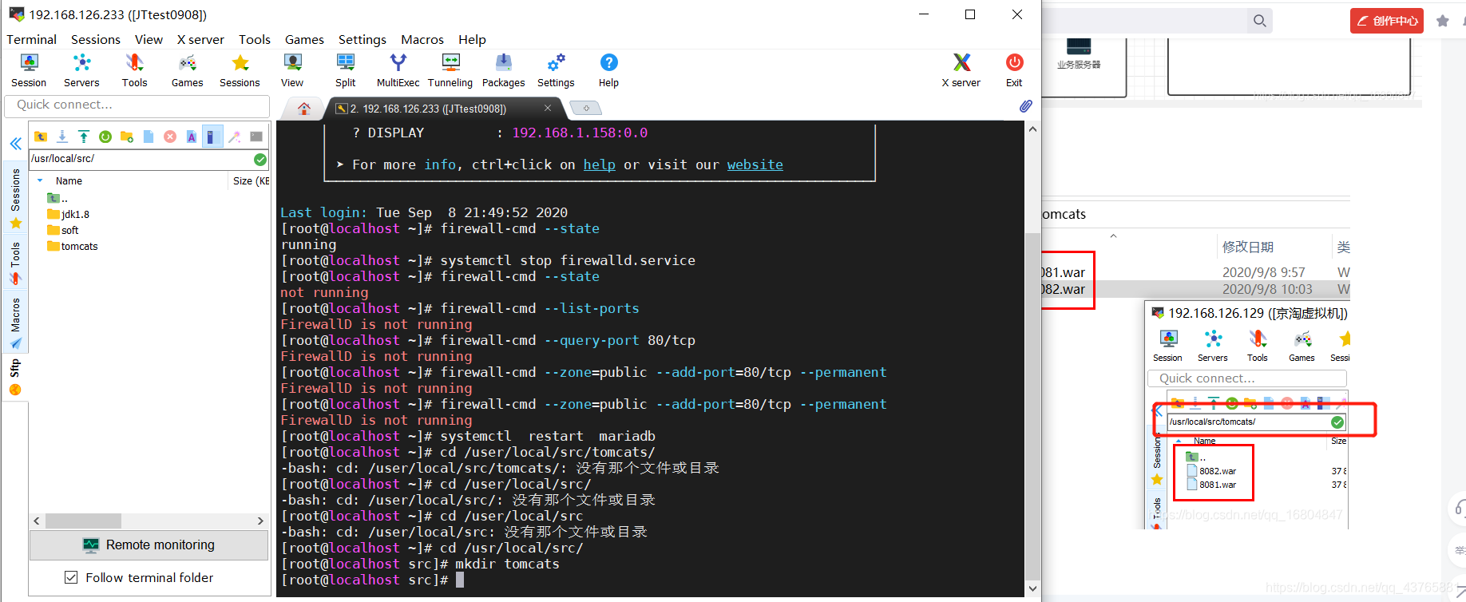Download selected files in SFTP toolbar
The height and width of the screenshot is (602, 1466).
(62, 137)
